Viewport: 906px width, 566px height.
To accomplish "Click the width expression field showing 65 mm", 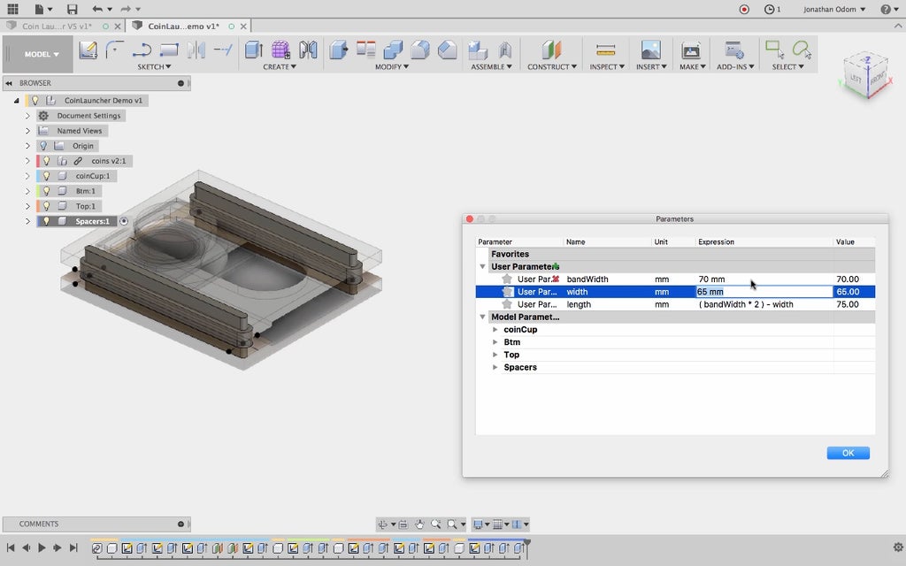I will [764, 292].
